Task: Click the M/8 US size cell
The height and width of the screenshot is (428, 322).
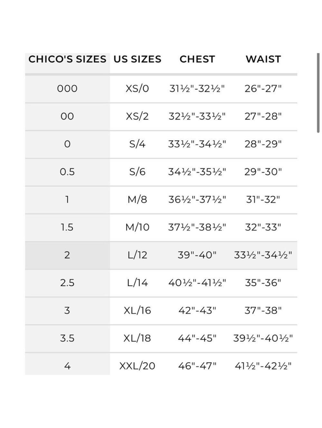Action: tap(137, 200)
